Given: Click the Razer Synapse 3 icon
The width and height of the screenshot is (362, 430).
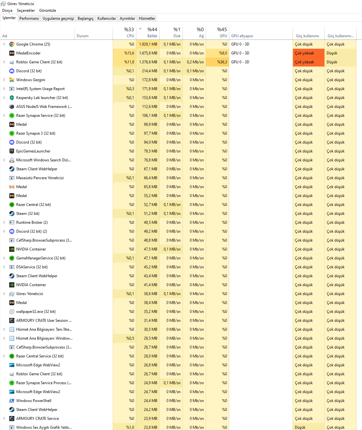Looking at the screenshot, I should (12, 133).
